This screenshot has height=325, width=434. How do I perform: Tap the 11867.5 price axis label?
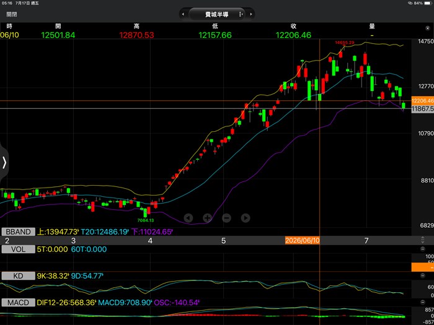[423, 109]
